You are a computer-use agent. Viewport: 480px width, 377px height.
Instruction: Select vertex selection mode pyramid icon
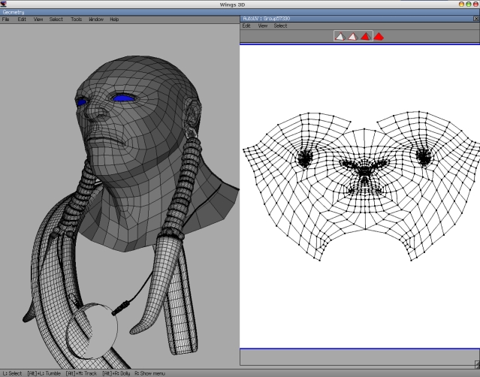[340, 36]
